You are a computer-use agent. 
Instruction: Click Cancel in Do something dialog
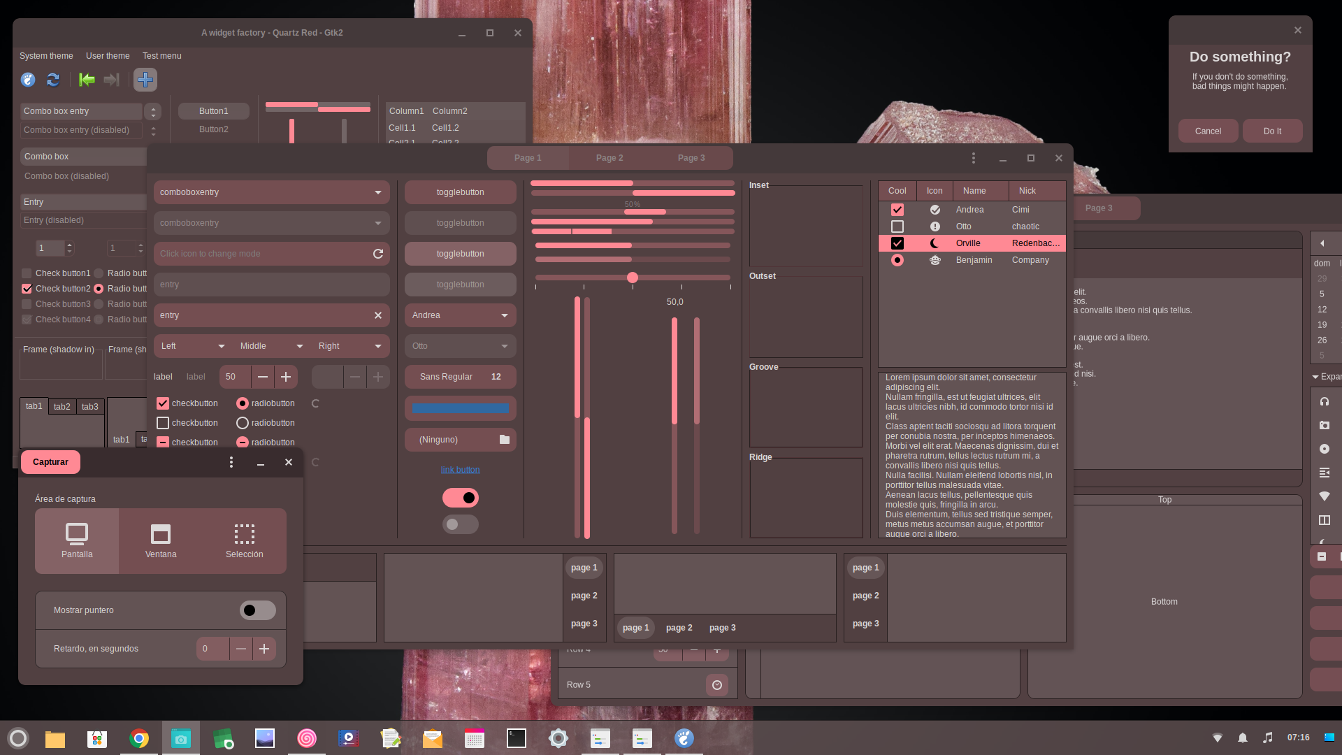click(x=1208, y=131)
